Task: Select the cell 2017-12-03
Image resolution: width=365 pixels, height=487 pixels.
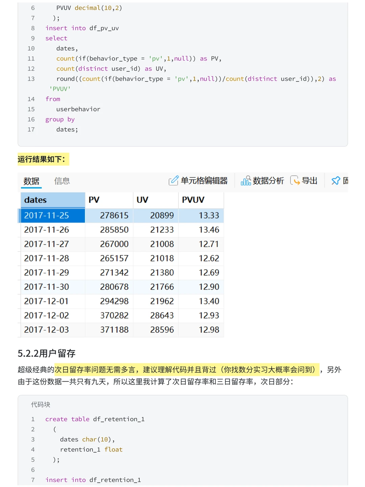Action: [53, 329]
